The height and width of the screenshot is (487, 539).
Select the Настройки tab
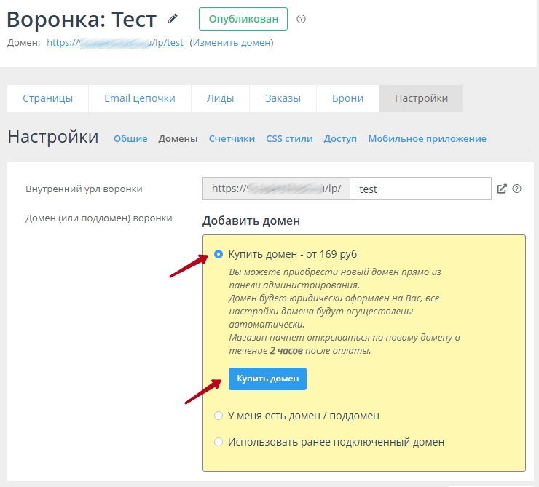(x=421, y=98)
